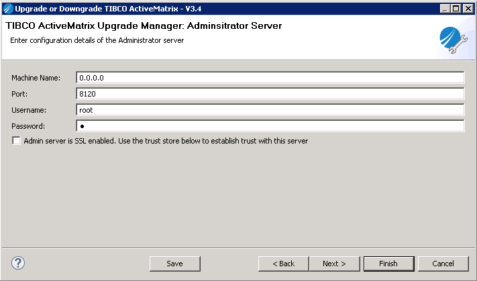Image resolution: width=477 pixels, height=281 pixels.
Task: Click the Password input field
Action: [270, 126]
